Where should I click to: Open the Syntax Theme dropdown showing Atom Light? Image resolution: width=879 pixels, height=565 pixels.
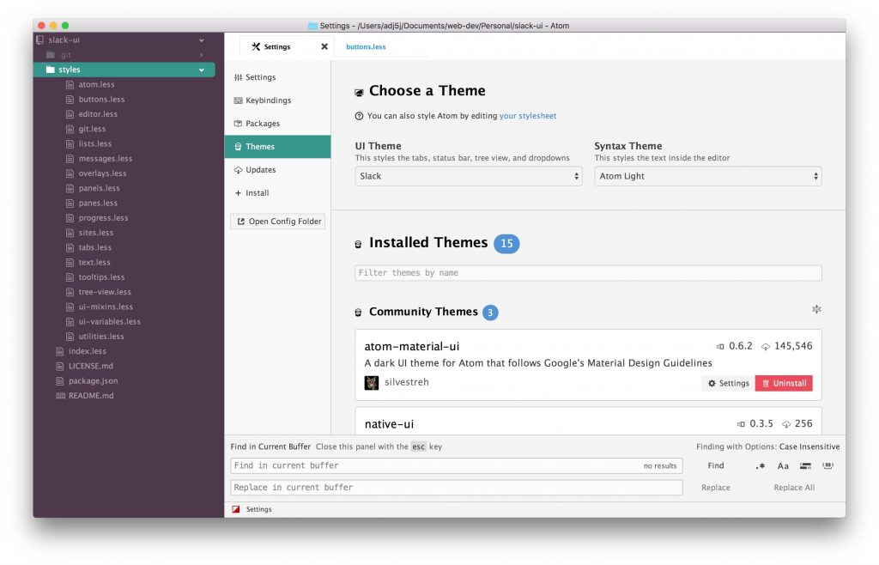pos(707,176)
